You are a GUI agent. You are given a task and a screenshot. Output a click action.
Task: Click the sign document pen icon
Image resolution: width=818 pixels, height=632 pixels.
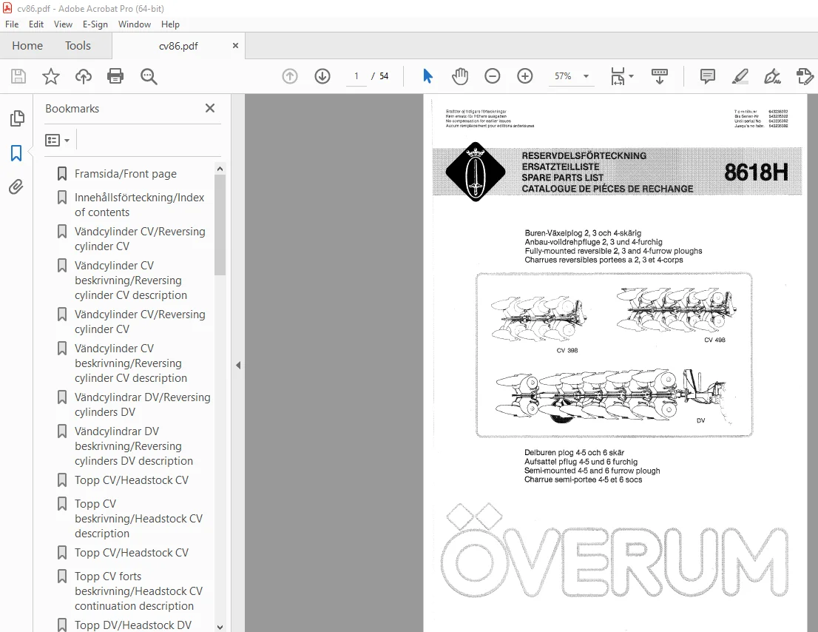point(772,76)
